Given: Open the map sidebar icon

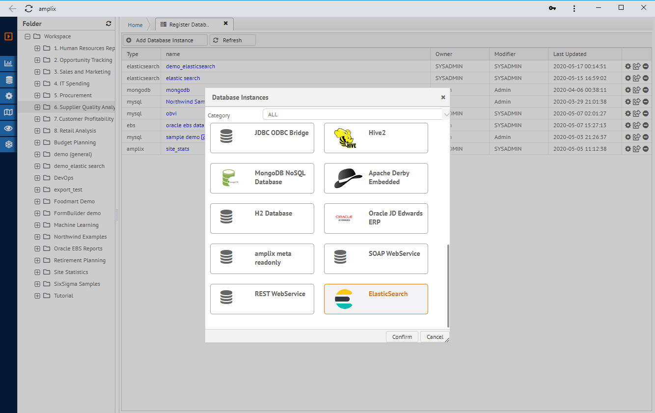Looking at the screenshot, I should point(8,112).
